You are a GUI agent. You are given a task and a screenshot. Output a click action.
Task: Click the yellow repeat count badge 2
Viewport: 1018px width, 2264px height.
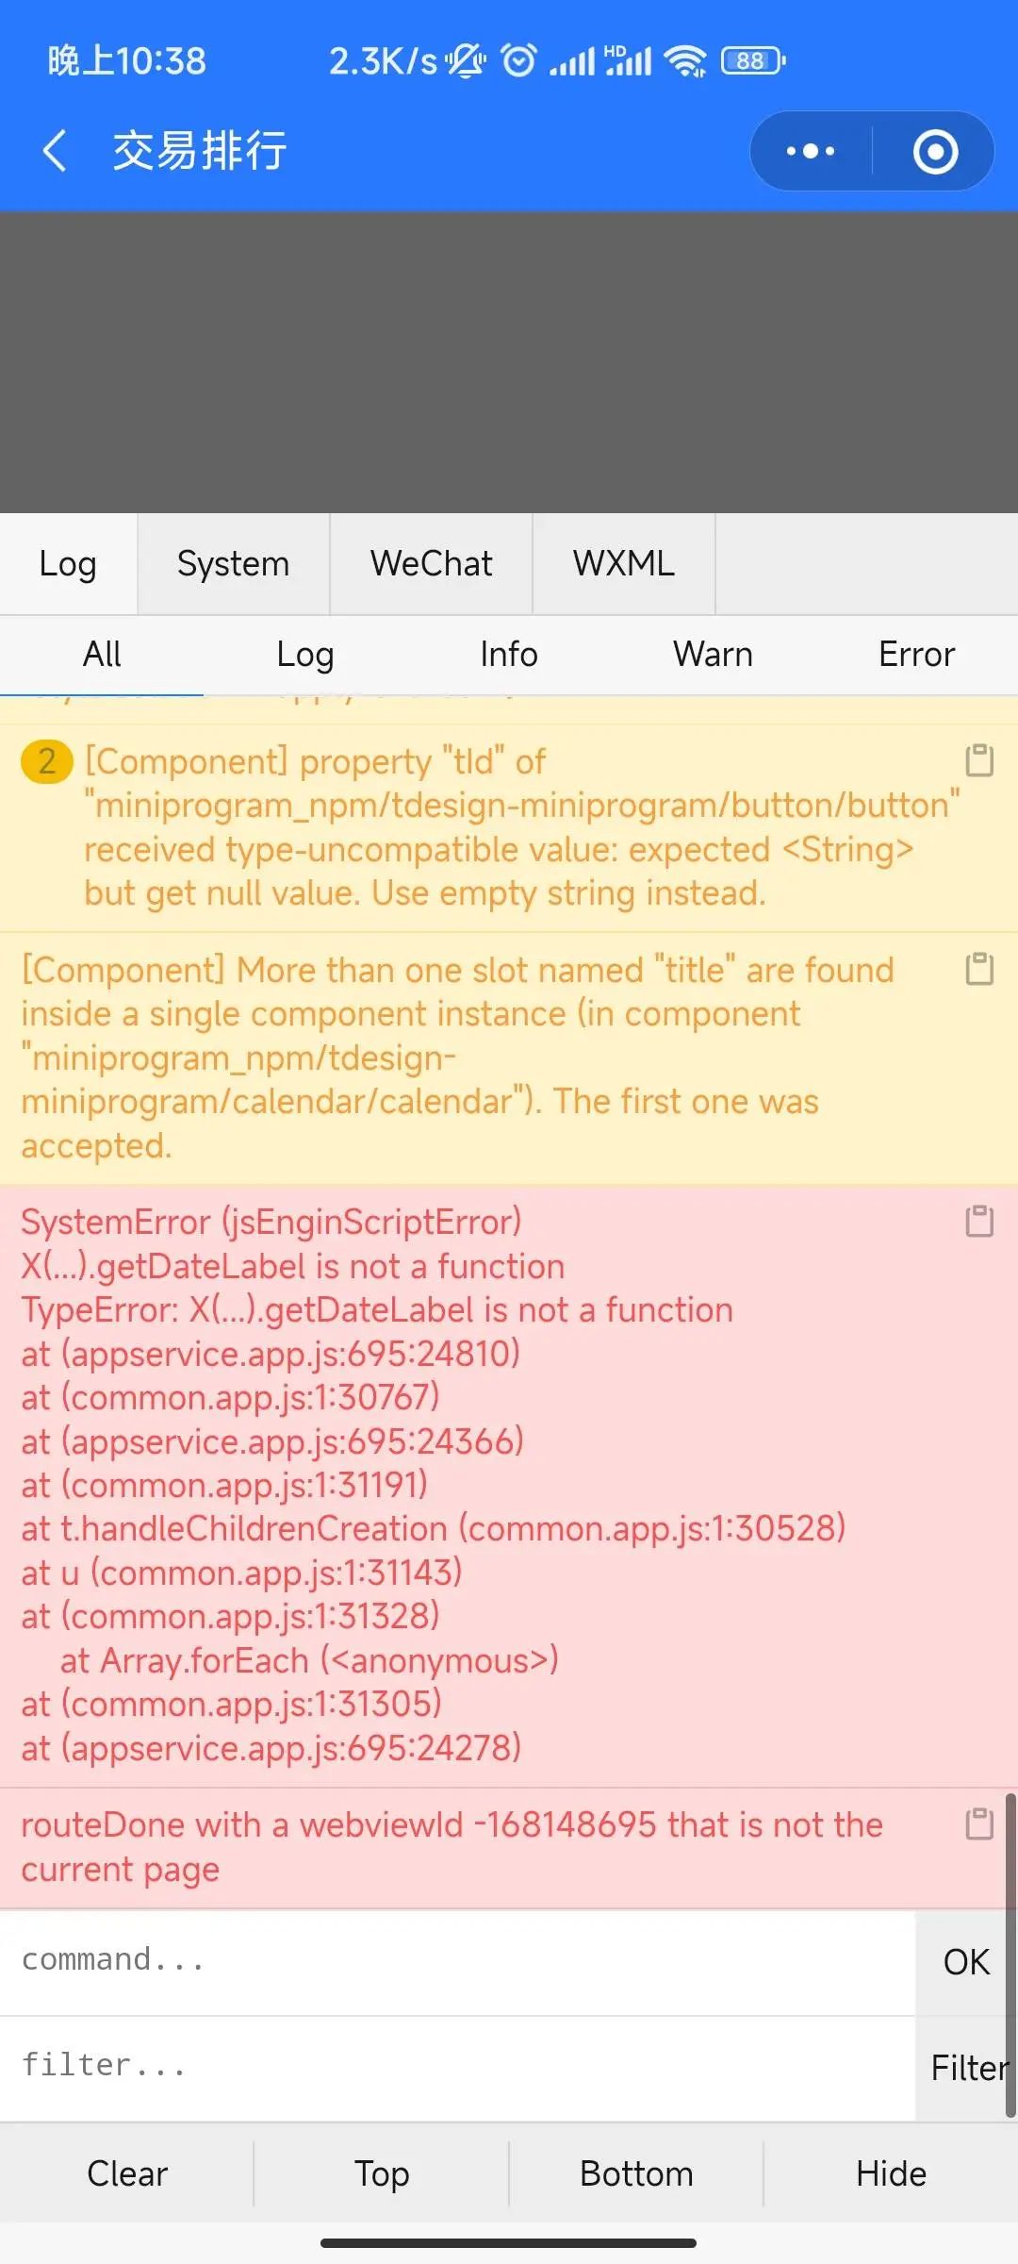pos(46,761)
